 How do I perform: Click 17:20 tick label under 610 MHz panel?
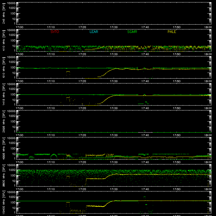click(82, 81)
